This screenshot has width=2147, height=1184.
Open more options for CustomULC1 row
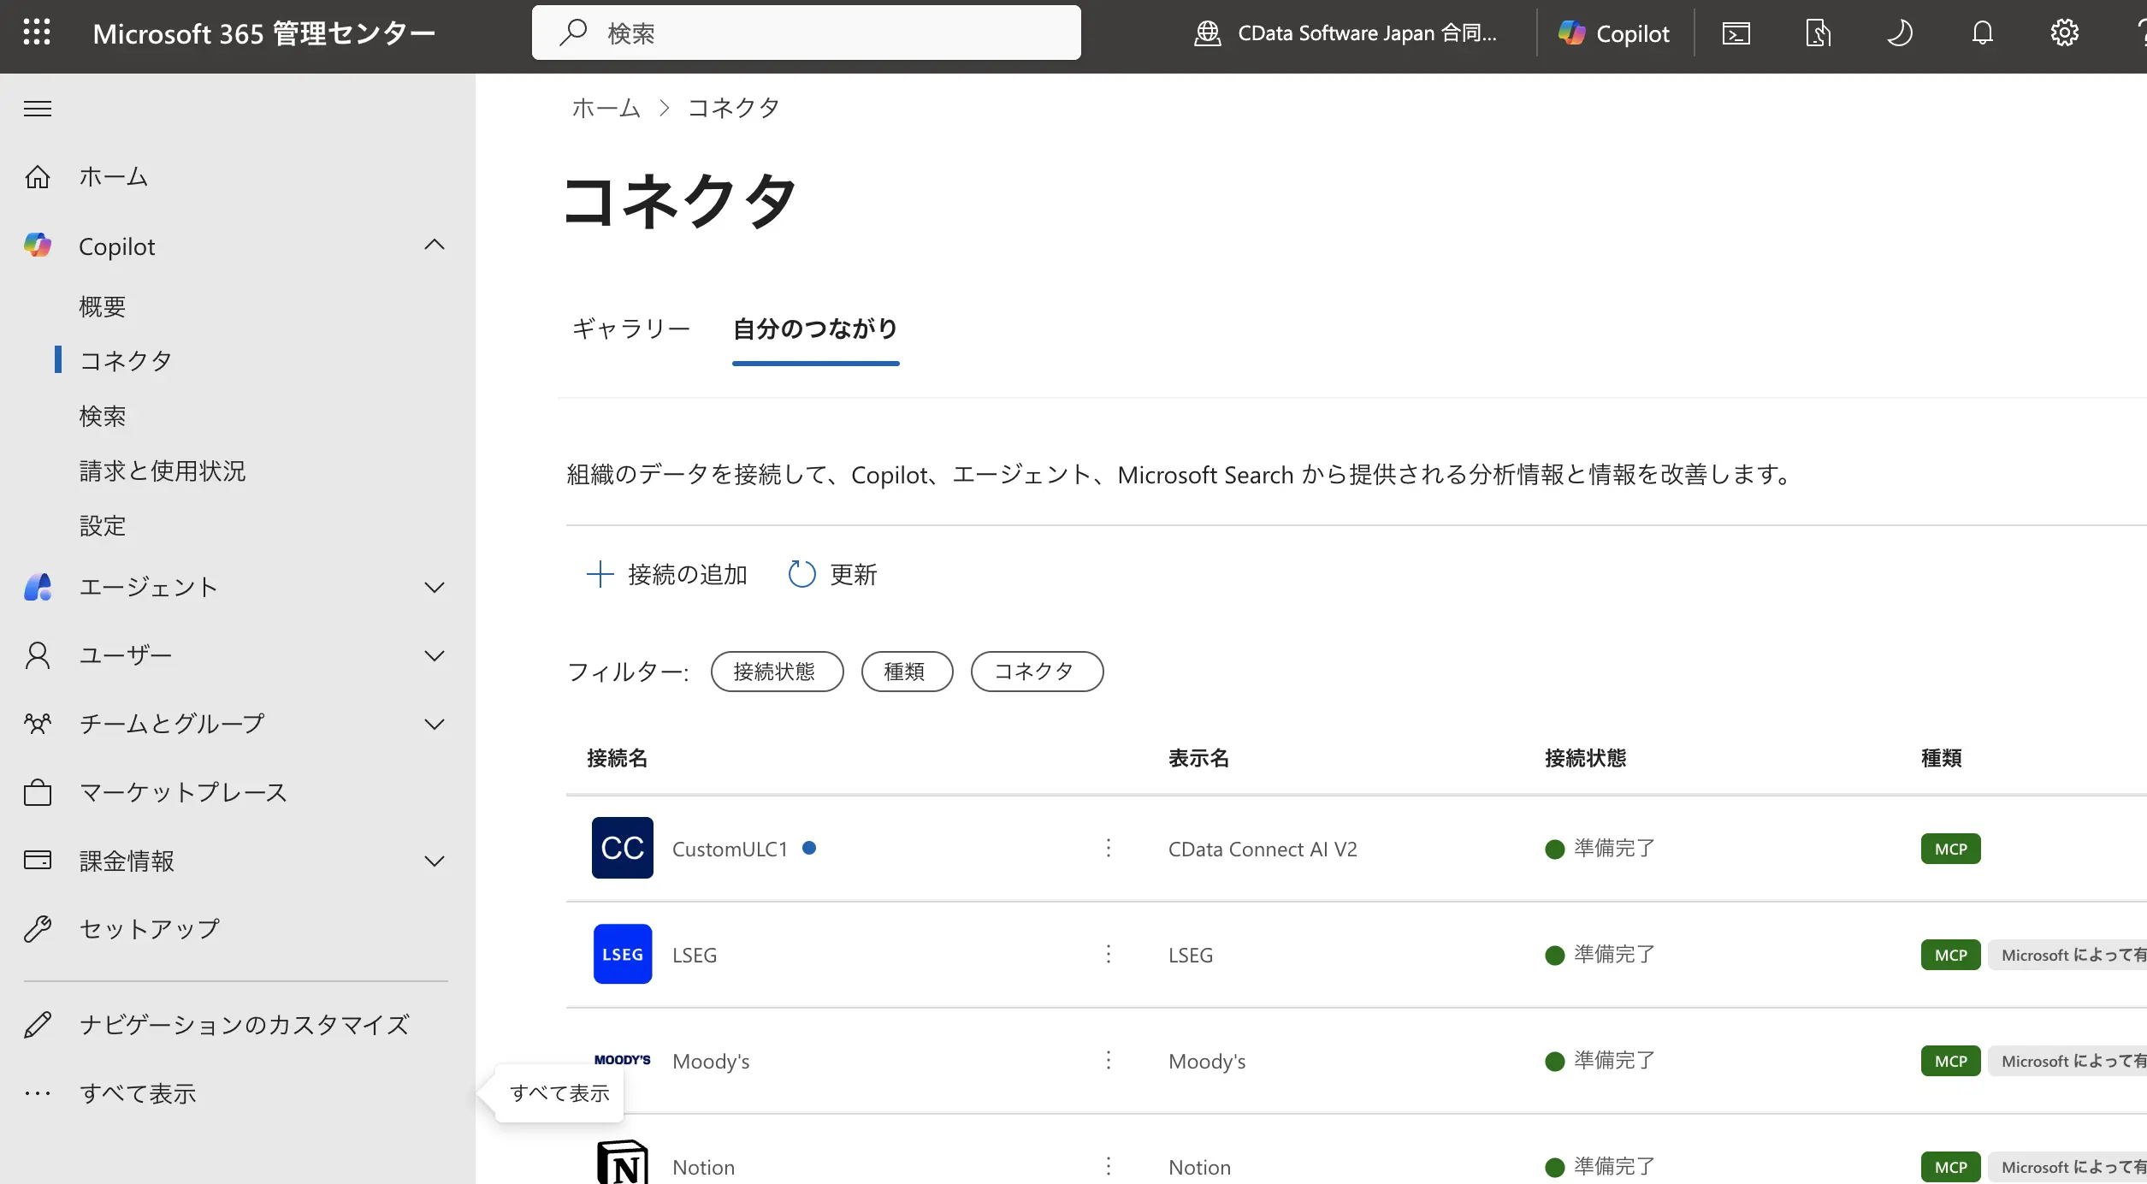1109,848
